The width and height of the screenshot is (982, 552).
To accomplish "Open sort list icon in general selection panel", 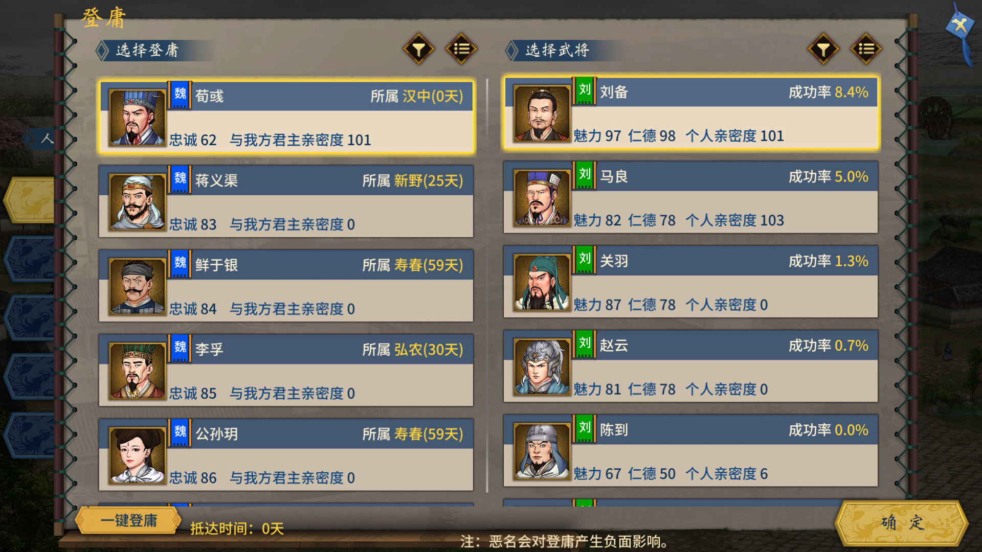I will click(x=866, y=49).
